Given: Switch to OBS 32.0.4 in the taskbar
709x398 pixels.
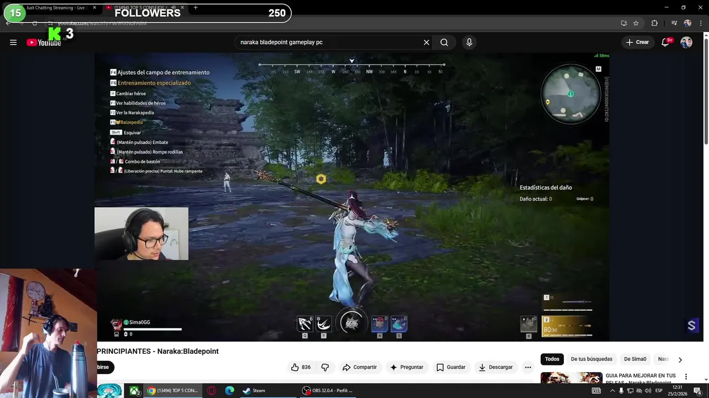Looking at the screenshot, I should pos(328,391).
